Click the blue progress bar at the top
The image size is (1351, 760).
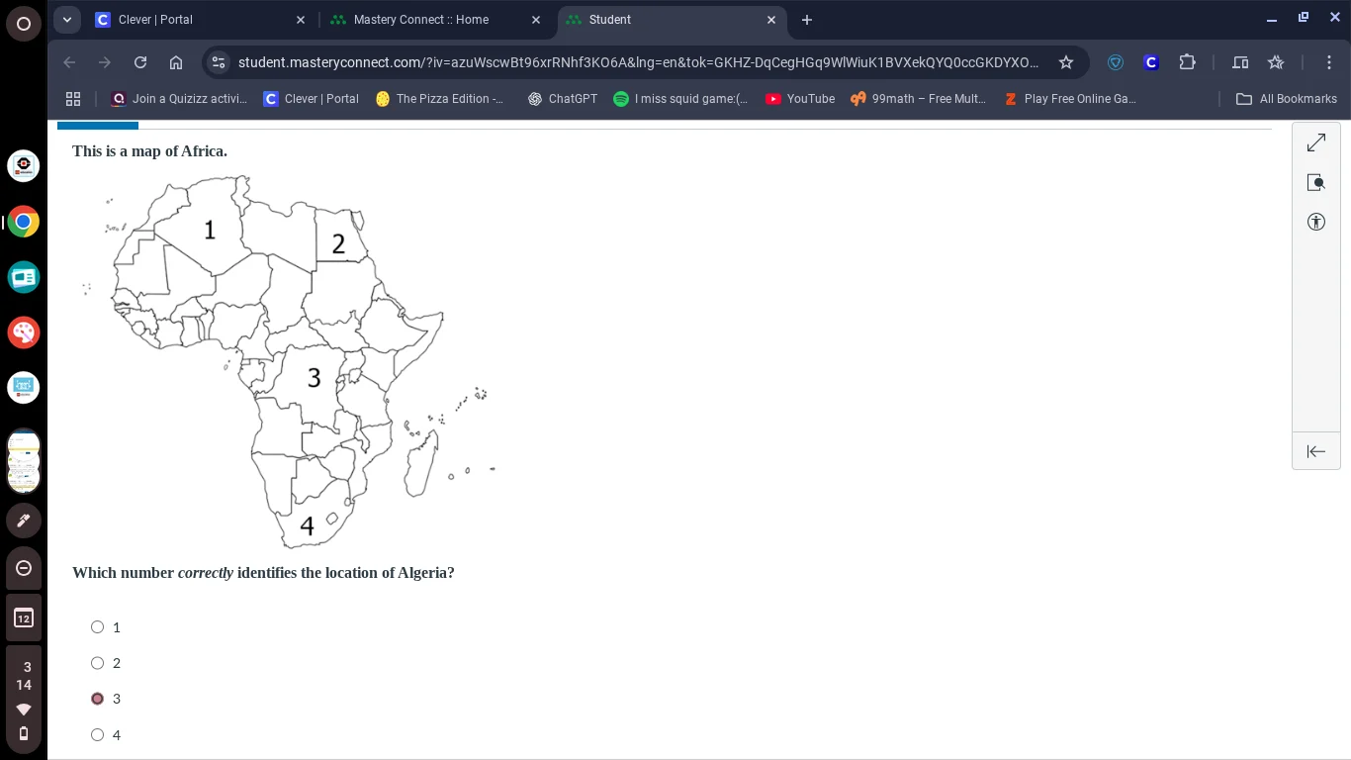tap(97, 124)
